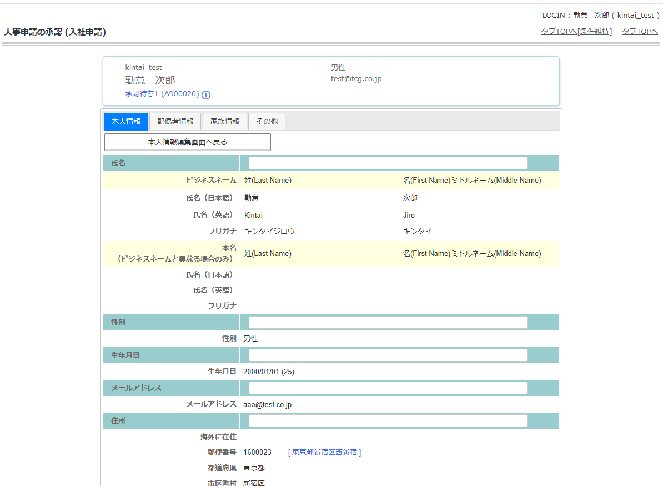Click the input field in the 性別 header
The height and width of the screenshot is (486, 663).
pyautogui.click(x=388, y=323)
